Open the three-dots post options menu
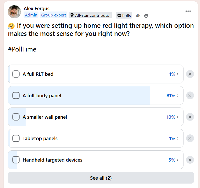Image resolution: width=200 pixels, height=188 pixels. pyautogui.click(x=188, y=11)
